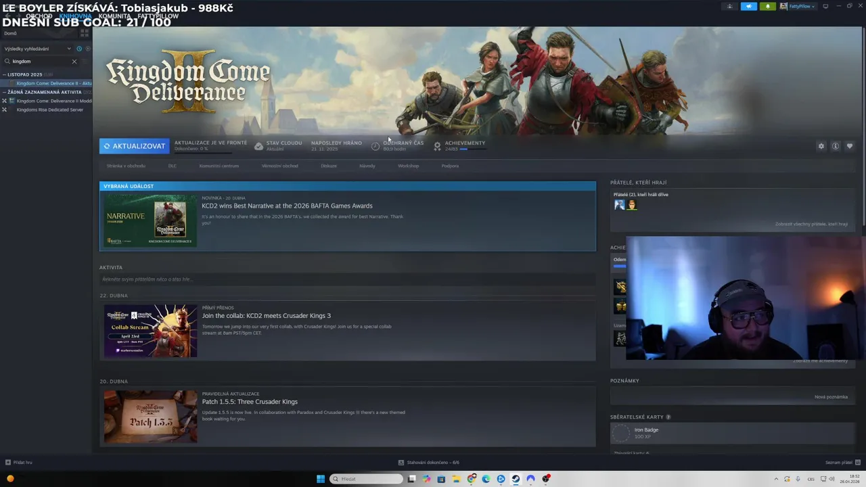866x487 pixels.
Task: Click the activity field Řekněte svým přátelům
Action: coord(348,279)
